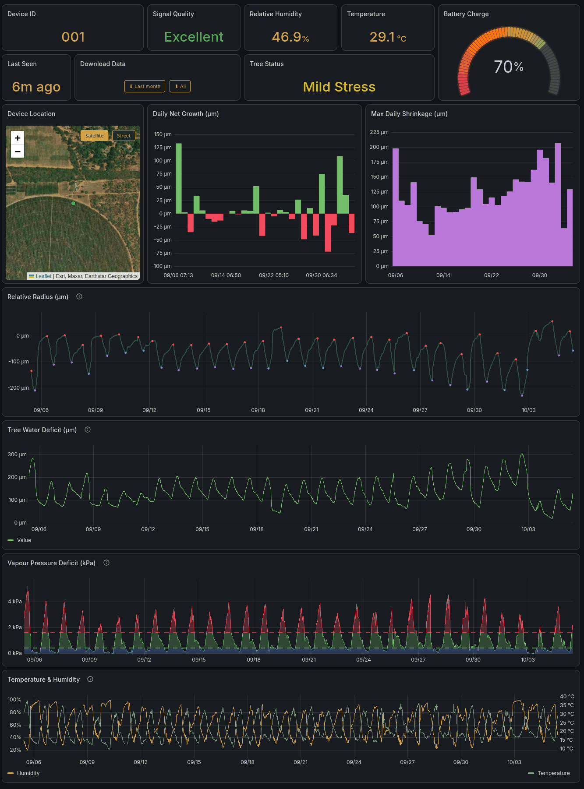Click the 40 °C right axis label
This screenshot has height=789, width=584.
pyautogui.click(x=566, y=697)
